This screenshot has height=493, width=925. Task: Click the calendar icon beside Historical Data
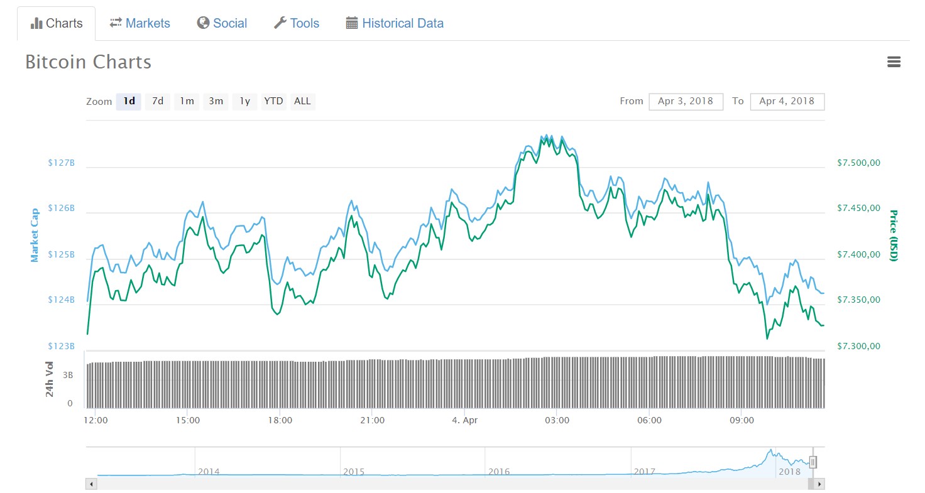(x=352, y=23)
